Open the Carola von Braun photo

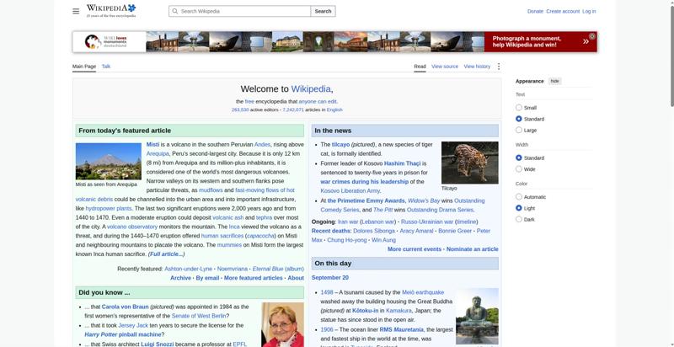[282, 324]
